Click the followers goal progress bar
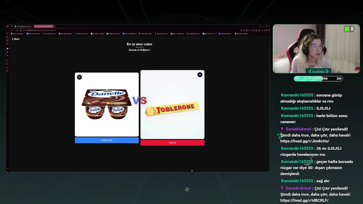The width and height of the screenshot is (363, 204). (x=318, y=78)
